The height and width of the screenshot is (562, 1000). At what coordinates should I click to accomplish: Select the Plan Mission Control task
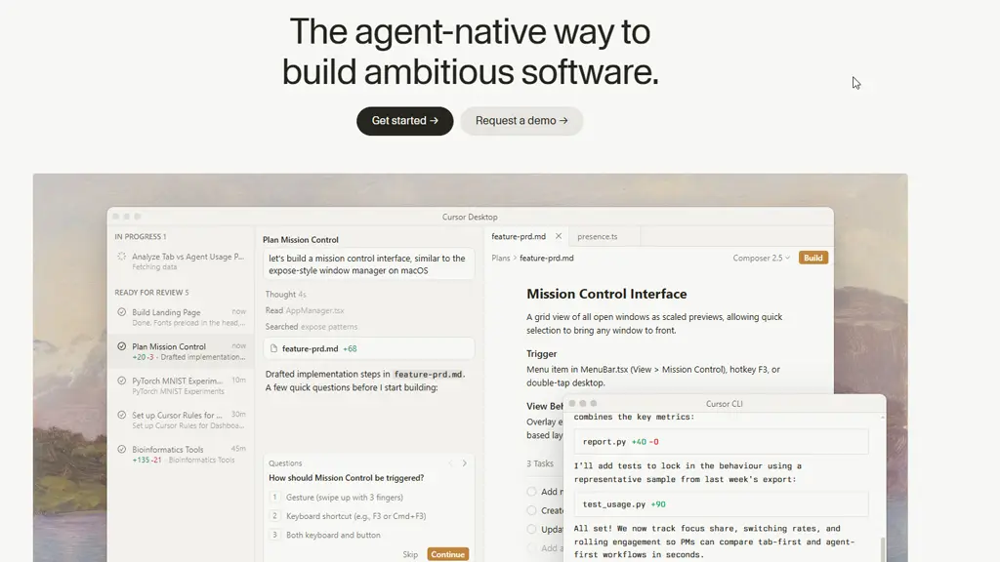(182, 351)
